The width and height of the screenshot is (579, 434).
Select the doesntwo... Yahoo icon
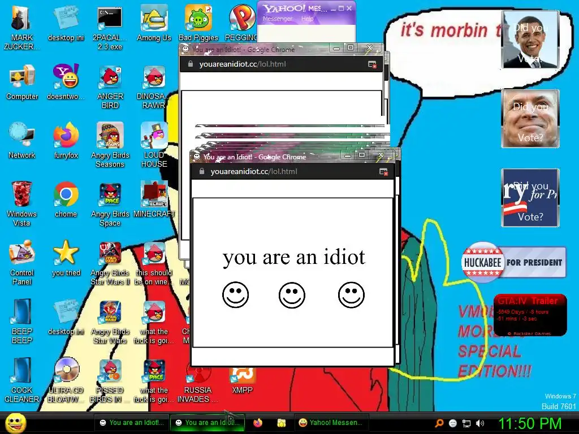pyautogui.click(x=66, y=82)
